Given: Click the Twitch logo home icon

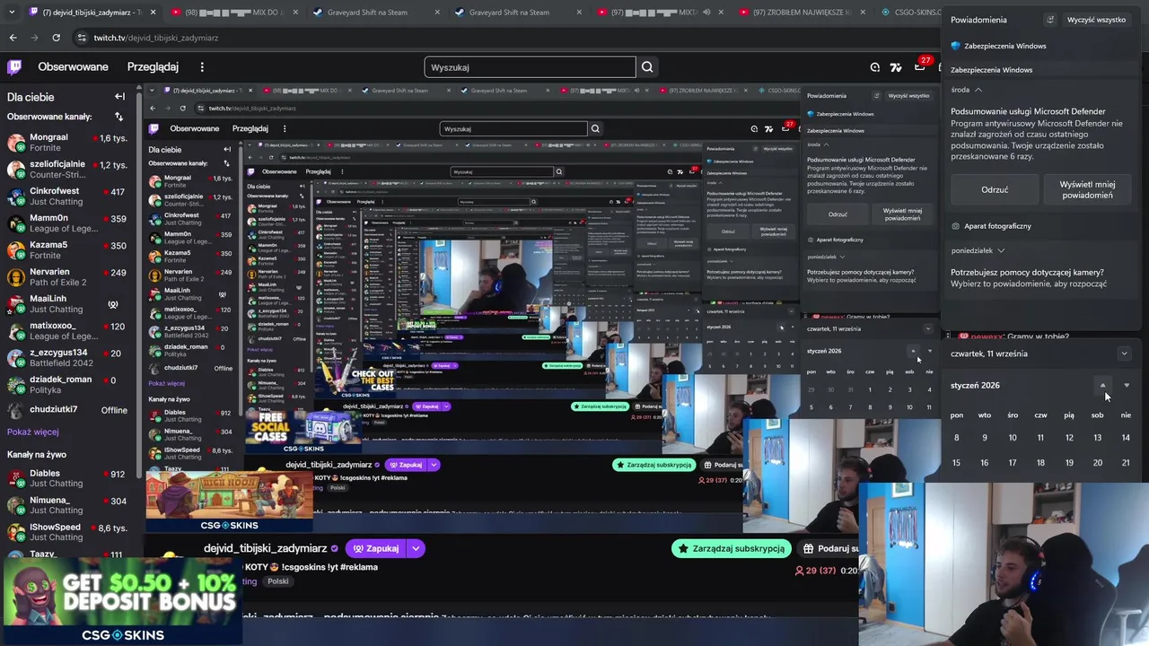Looking at the screenshot, I should click(14, 67).
